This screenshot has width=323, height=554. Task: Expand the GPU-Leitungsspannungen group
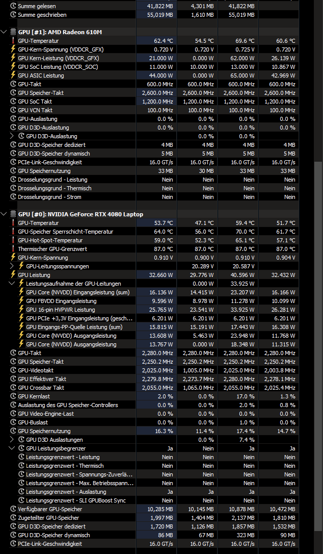coord(12,266)
